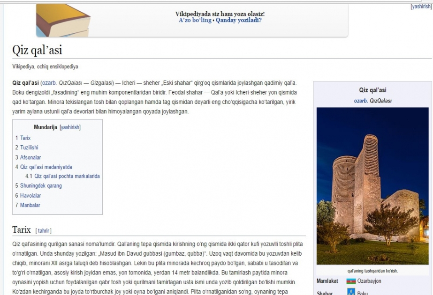The width and height of the screenshot is (433, 295).
Task: Click the infobox title Qiz qal'asi
Action: point(372,90)
